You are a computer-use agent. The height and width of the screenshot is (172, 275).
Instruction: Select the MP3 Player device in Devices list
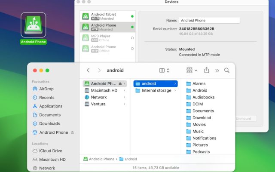click(107, 38)
